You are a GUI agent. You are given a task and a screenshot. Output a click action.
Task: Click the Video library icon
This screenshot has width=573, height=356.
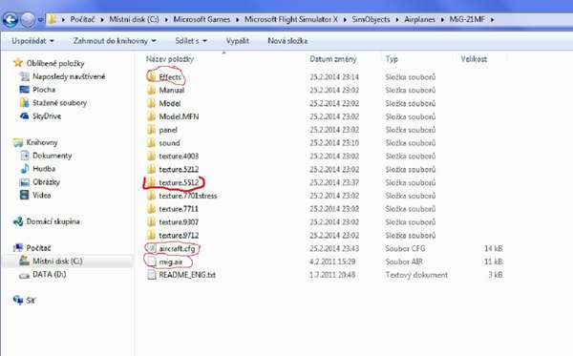25,195
